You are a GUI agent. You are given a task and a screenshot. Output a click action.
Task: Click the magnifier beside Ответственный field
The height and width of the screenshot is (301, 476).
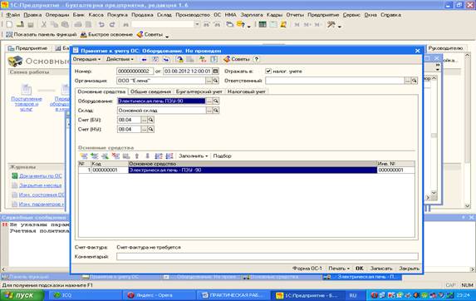(414, 81)
